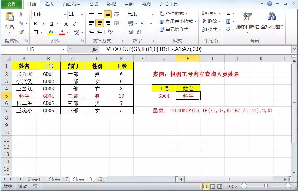Screen dimensions: 298x191
Task: Switch to Page Layout view
Action: [x=213, y=186]
